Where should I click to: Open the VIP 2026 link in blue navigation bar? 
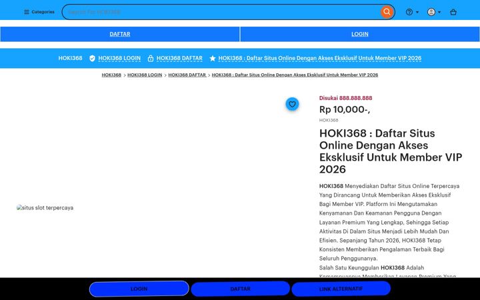click(320, 58)
